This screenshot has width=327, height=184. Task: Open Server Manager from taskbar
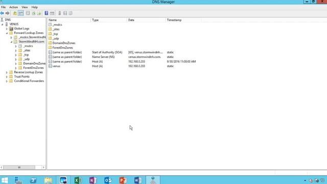pos(18,180)
